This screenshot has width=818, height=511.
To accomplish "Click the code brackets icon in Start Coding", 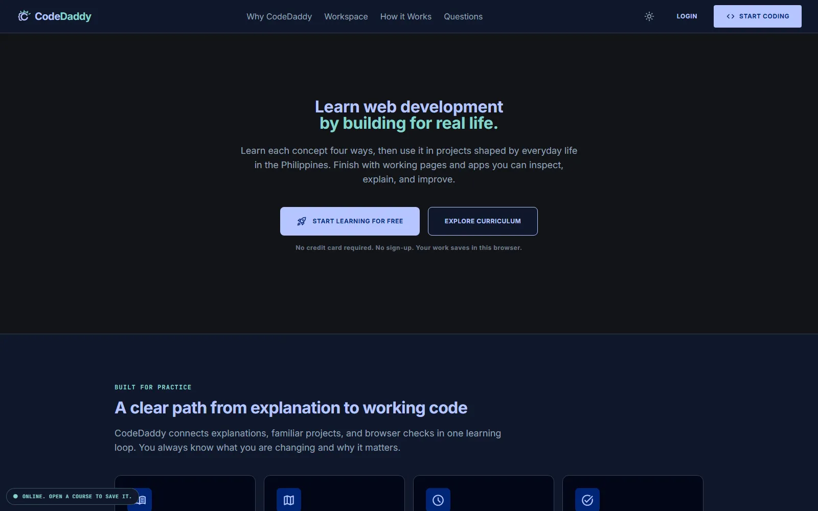I will pyautogui.click(x=731, y=16).
